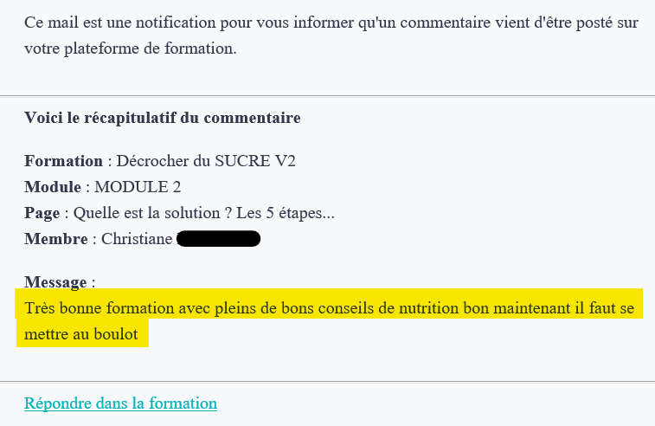Image resolution: width=655 pixels, height=426 pixels.
Task: Click the bold 'Page' label
Action: 42,213
